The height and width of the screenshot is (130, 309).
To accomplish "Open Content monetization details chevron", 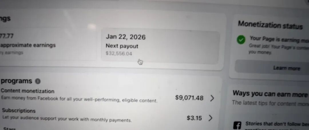I will pyautogui.click(x=212, y=98).
